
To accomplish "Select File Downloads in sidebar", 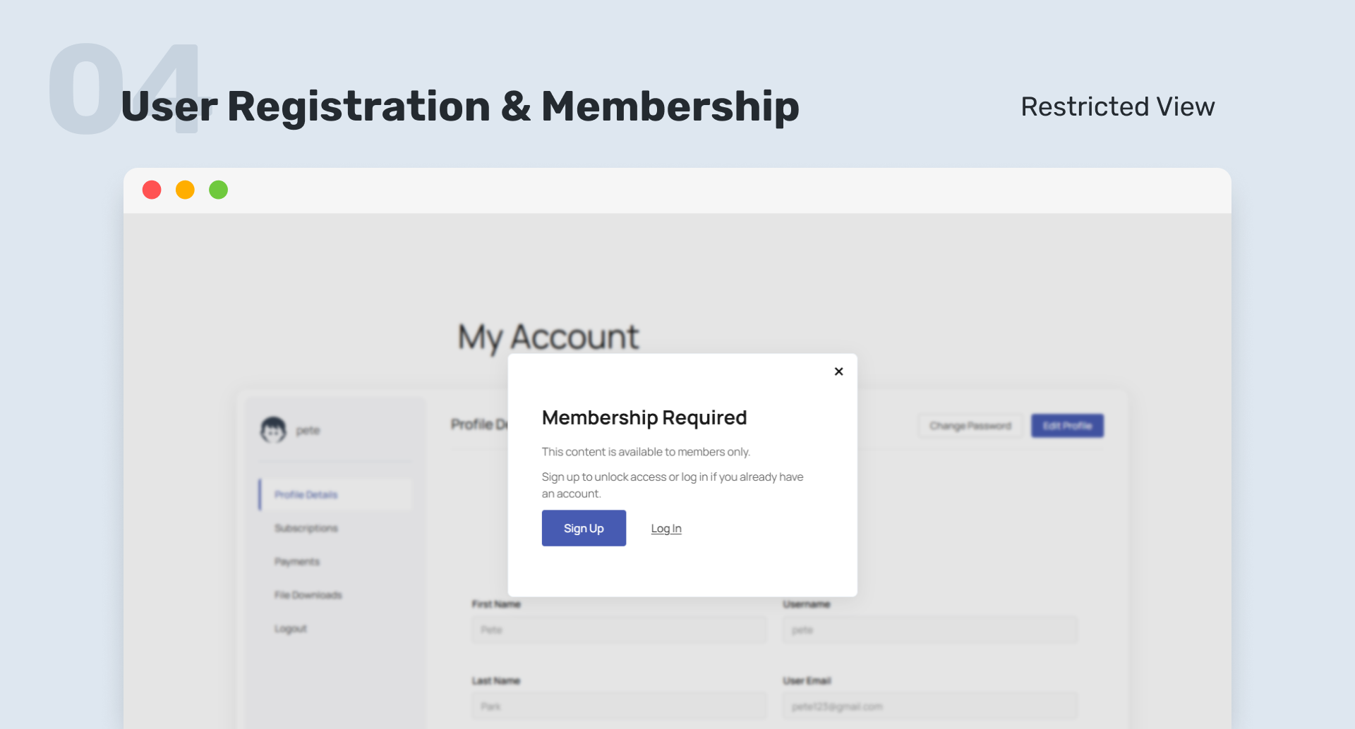I will (308, 595).
